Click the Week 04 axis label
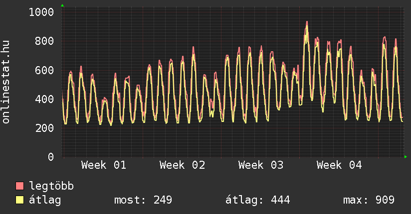411x214 pixels. coord(339,165)
